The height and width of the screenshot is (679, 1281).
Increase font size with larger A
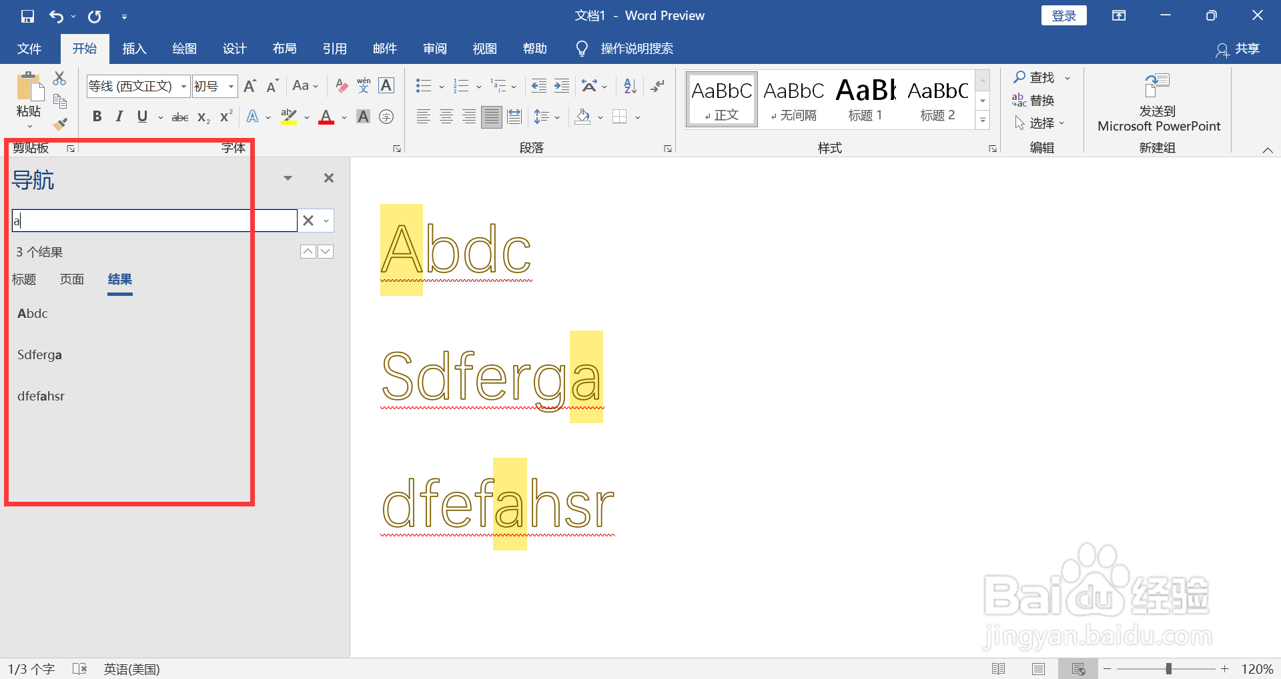point(250,86)
